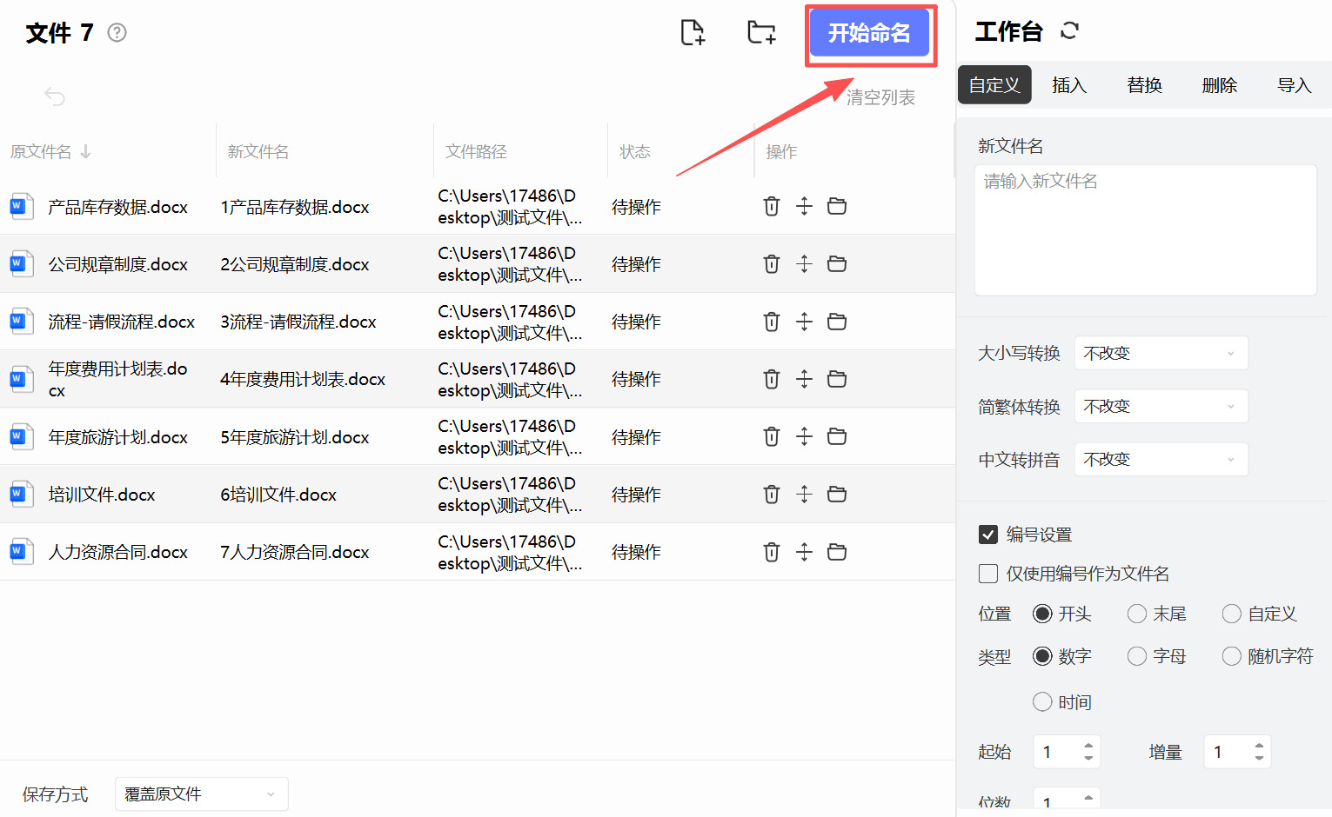This screenshot has width=1332, height=817.
Task: Choose 数字 numbering type
Action: (x=1042, y=656)
